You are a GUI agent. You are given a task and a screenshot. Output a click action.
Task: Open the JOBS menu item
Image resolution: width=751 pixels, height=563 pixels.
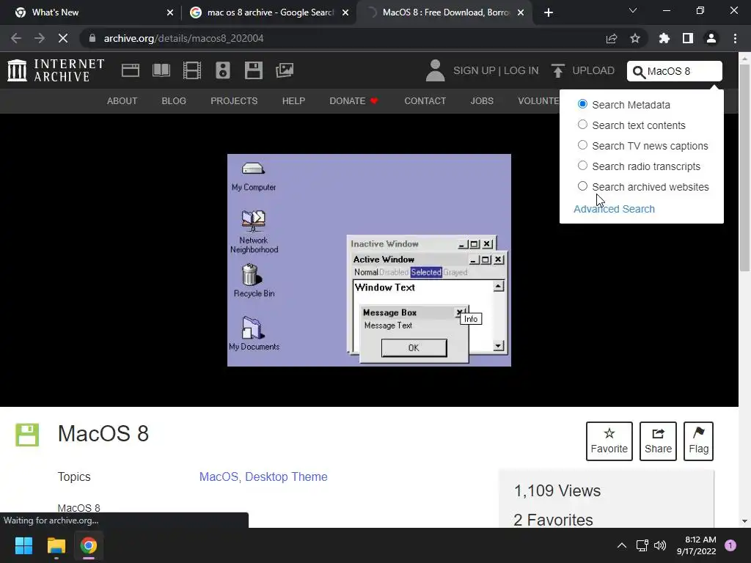pyautogui.click(x=482, y=101)
